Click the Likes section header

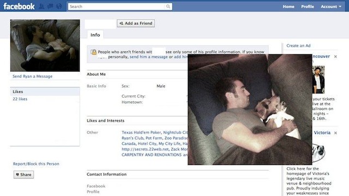click(x=45, y=91)
